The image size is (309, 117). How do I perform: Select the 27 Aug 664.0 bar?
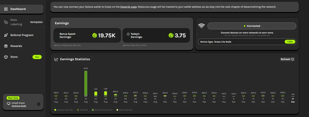(116, 95)
